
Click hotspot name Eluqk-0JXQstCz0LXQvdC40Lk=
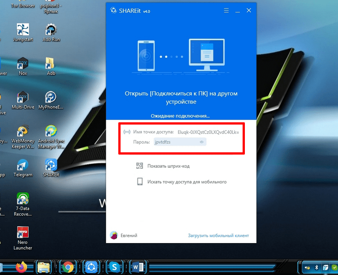[208, 132]
